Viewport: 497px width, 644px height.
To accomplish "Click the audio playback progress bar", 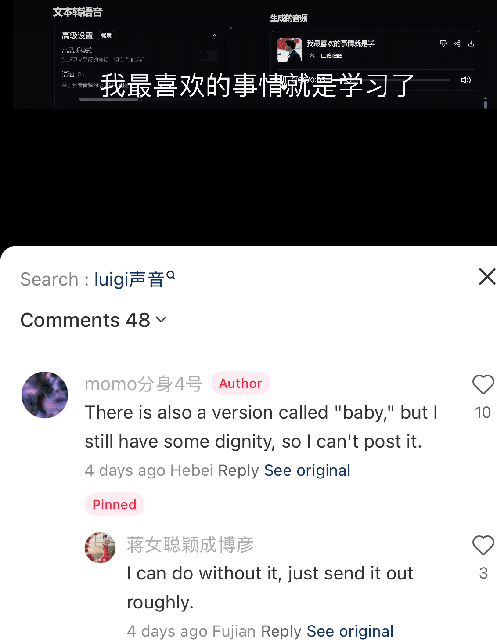I will pyautogui.click(x=386, y=80).
